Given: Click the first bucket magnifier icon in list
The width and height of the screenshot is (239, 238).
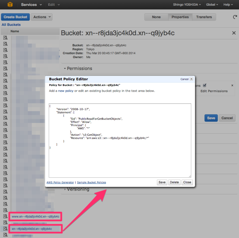Looking at the screenshot, I should [x=5, y=38].
